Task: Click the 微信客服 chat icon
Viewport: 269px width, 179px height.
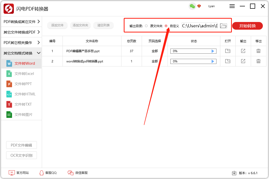Action: pos(70,173)
